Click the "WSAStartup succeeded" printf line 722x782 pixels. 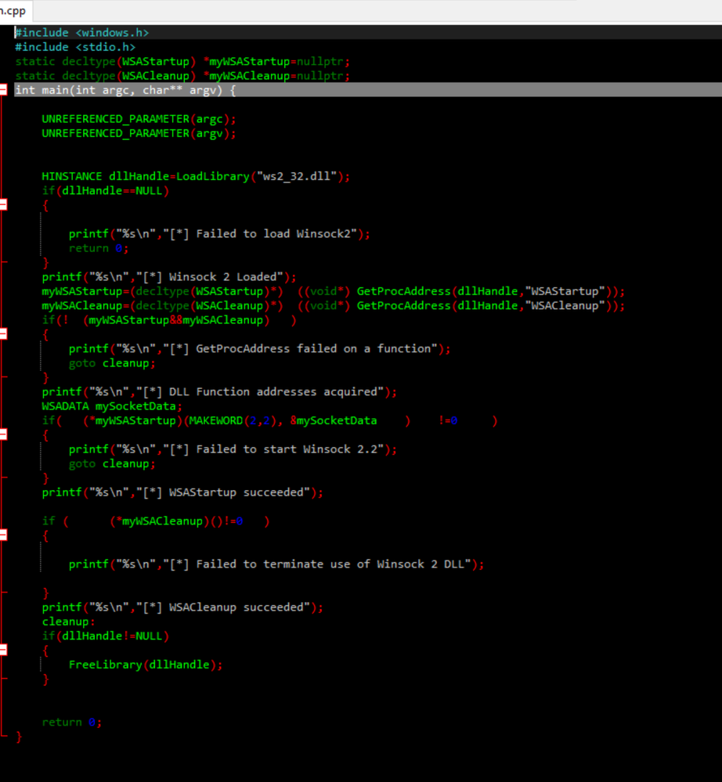pyautogui.click(x=182, y=492)
